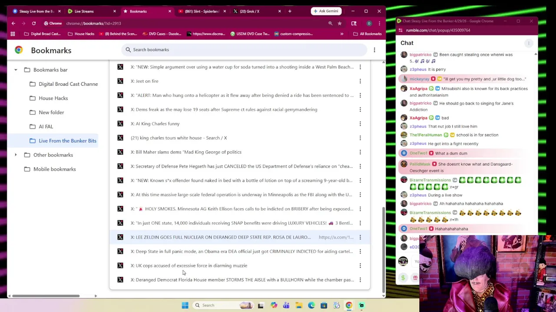
Task: Open more options for 'Bill Maher slams dems' bookmark
Action: (360, 152)
